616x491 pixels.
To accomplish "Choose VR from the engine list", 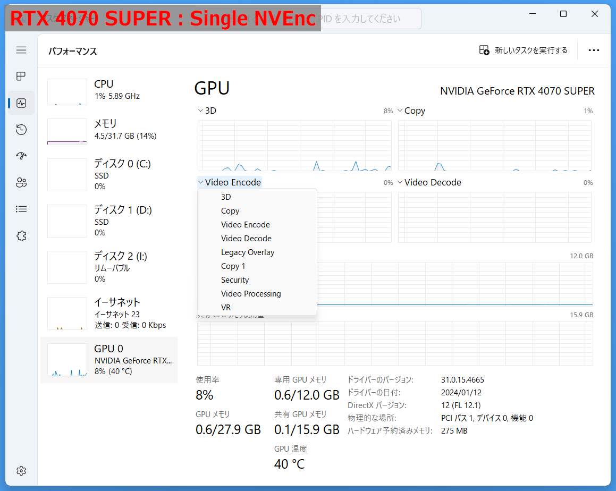I will pyautogui.click(x=257, y=308).
